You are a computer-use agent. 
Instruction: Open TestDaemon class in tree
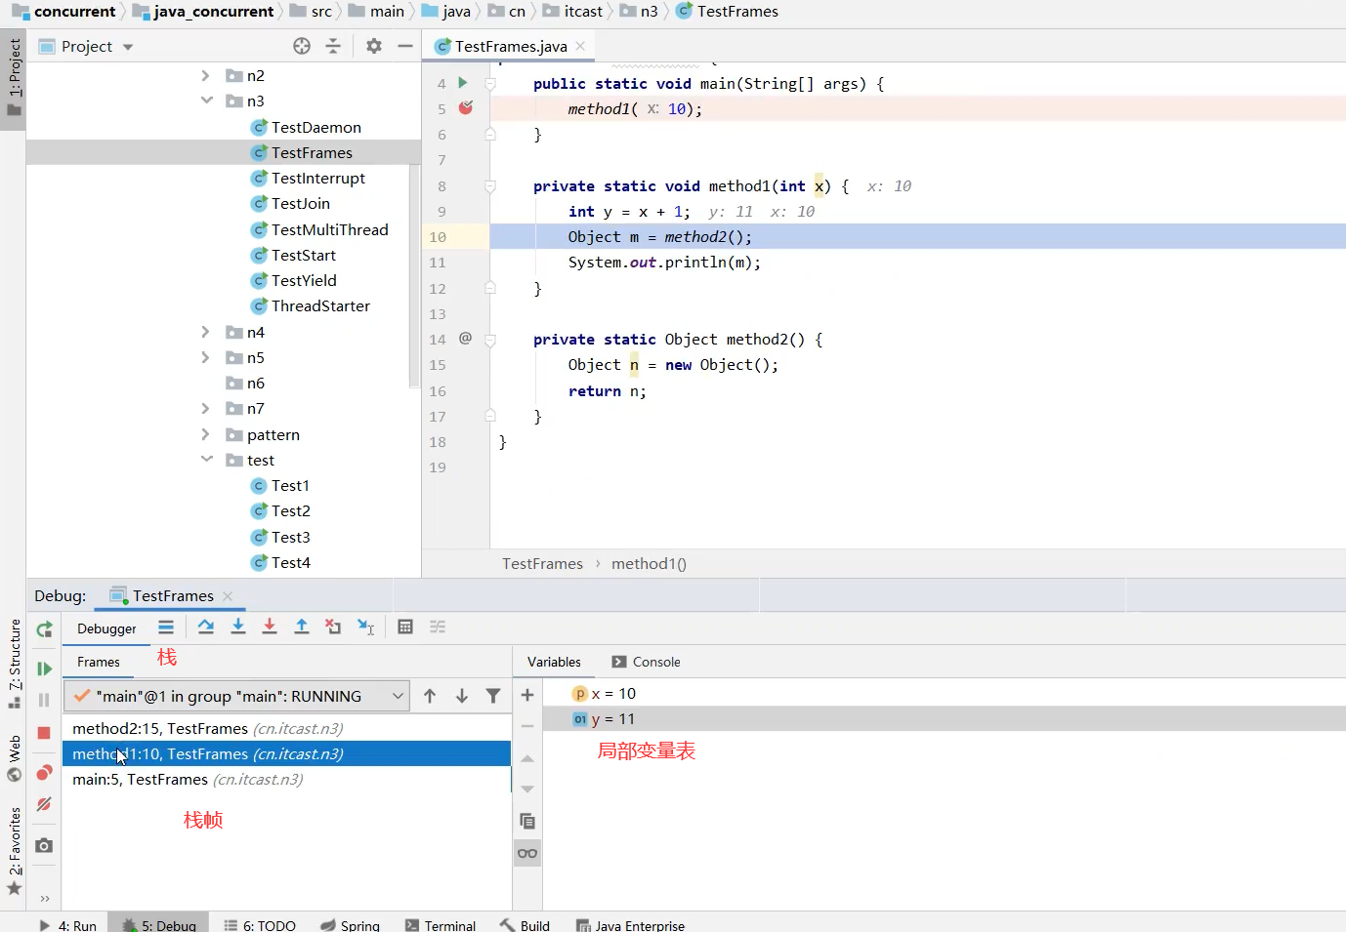315,127
